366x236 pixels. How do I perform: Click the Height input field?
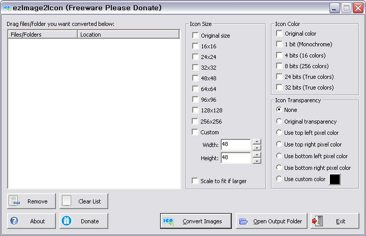coord(236,158)
